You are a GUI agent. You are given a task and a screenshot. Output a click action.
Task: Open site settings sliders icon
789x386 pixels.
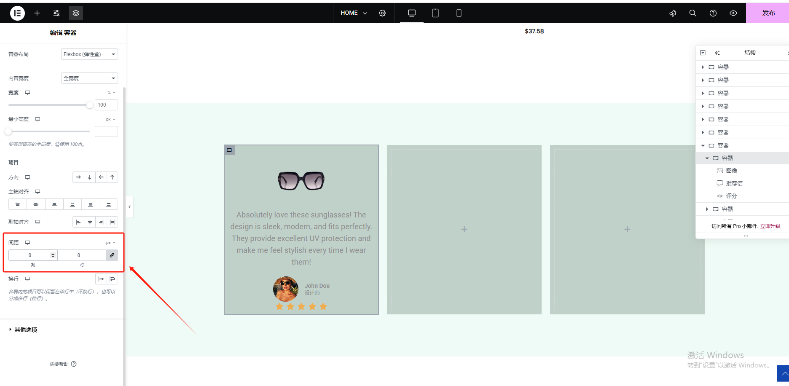pyautogui.click(x=56, y=13)
